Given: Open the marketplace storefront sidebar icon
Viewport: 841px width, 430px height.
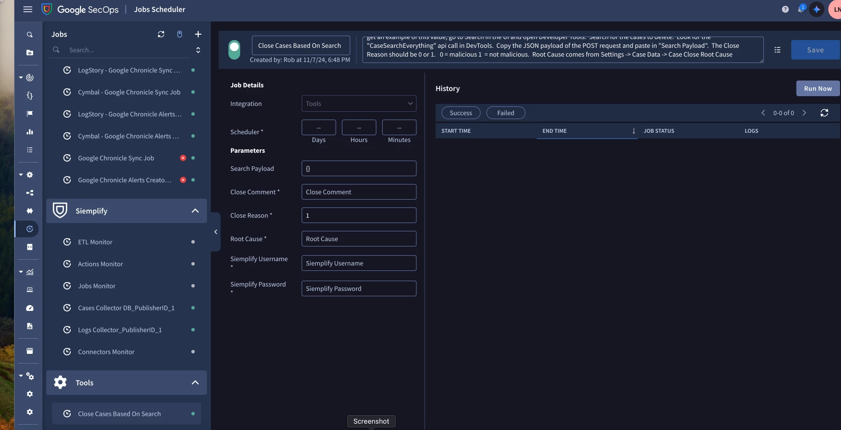Looking at the screenshot, I should [x=30, y=351].
